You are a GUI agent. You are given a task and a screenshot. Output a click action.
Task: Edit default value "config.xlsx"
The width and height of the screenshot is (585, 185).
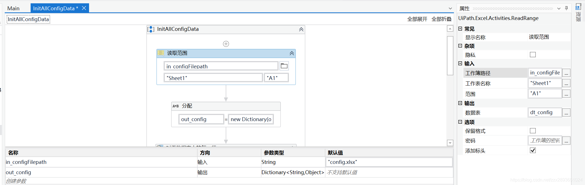tap(389, 162)
